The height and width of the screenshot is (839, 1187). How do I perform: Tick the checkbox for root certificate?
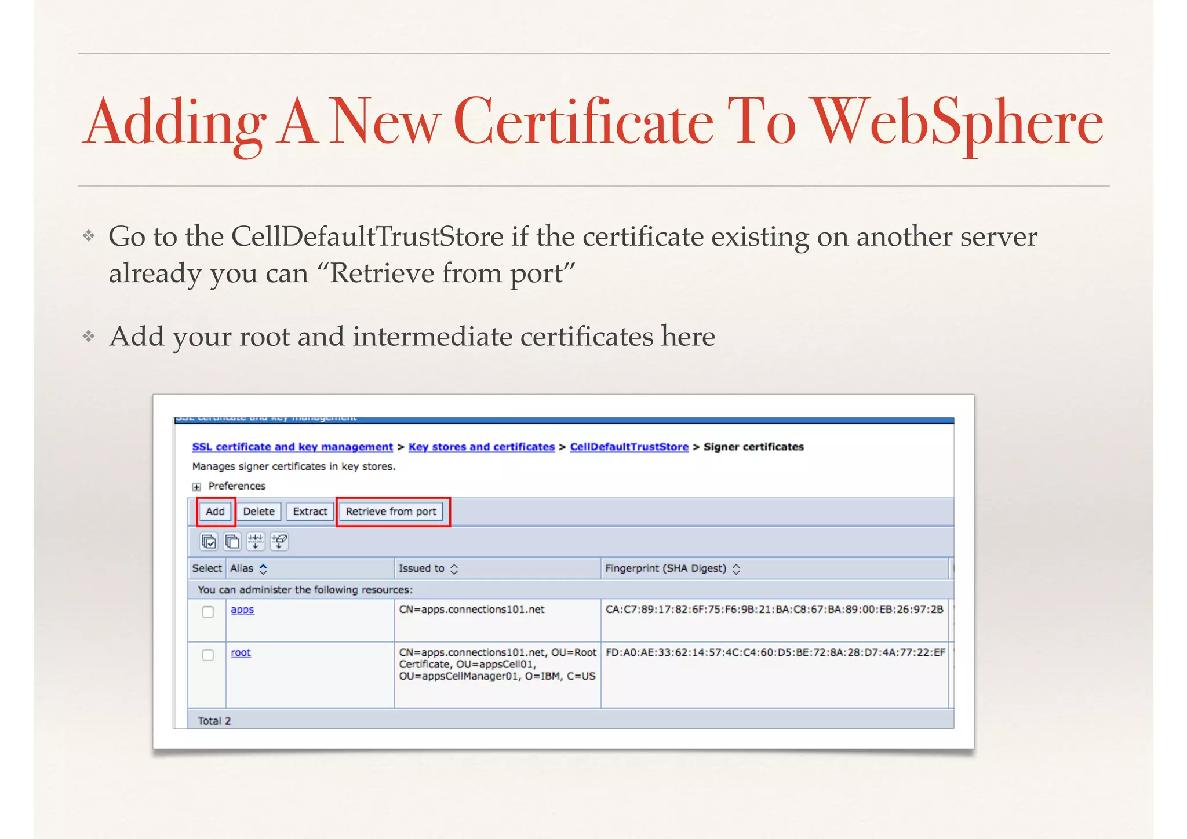207,655
